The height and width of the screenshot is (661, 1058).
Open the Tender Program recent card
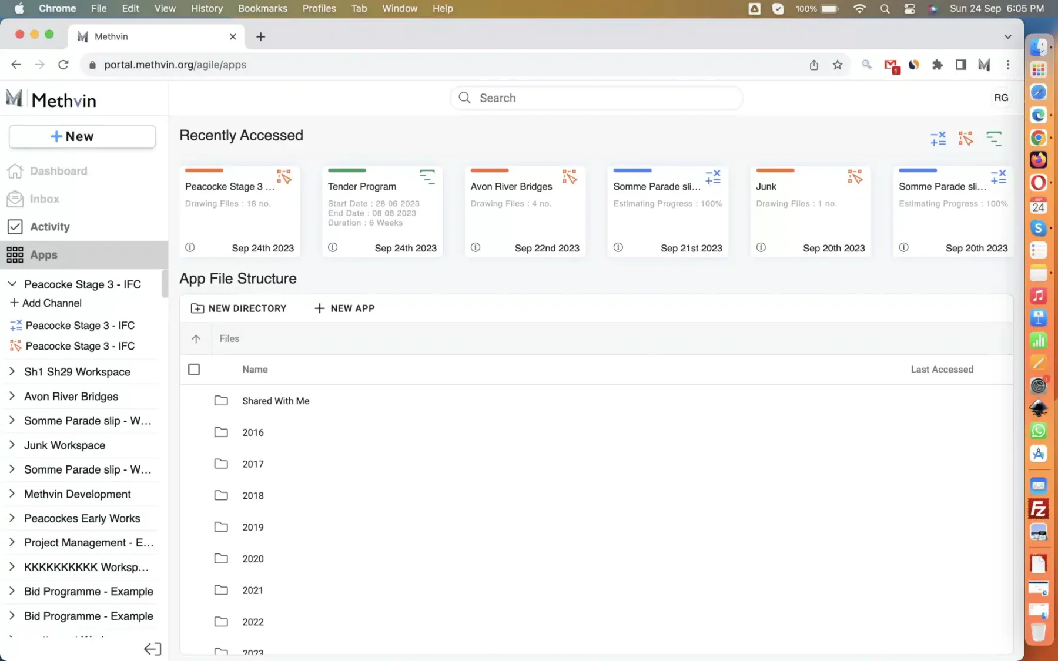pyautogui.click(x=382, y=212)
